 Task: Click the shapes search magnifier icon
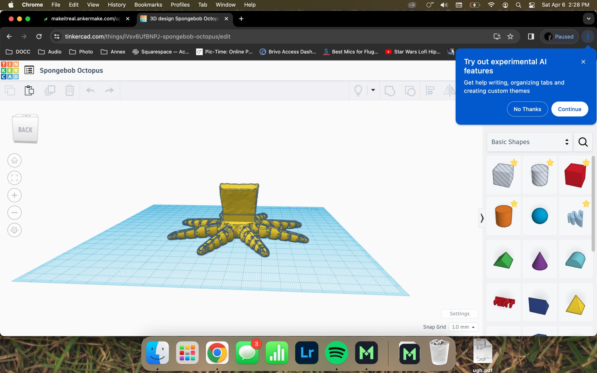[x=583, y=142]
